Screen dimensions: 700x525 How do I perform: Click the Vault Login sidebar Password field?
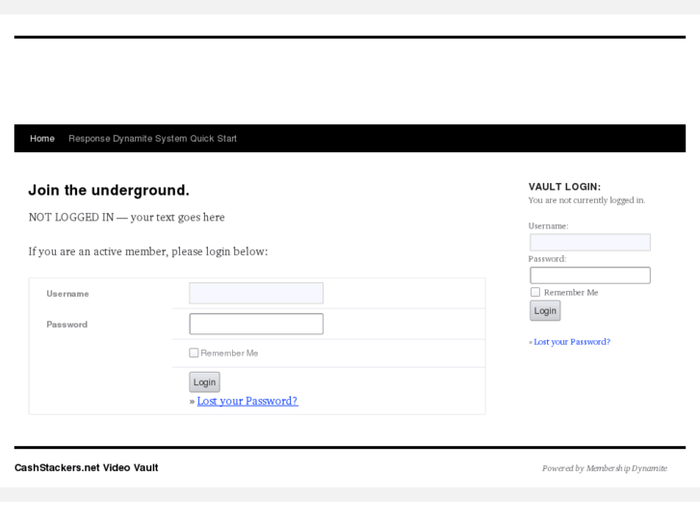click(589, 276)
